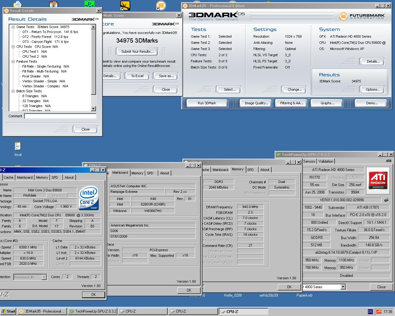Open the Validation tab in GPU-Z

326,161
